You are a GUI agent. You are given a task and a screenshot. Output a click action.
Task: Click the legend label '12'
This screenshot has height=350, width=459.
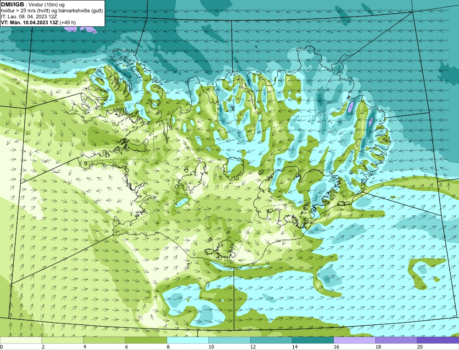pos(253,347)
